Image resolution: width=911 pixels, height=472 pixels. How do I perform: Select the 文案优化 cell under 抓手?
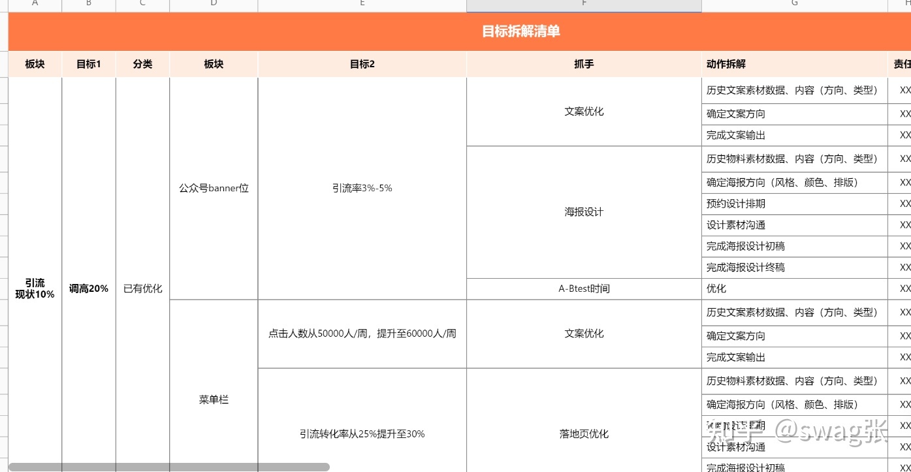pyautogui.click(x=584, y=111)
